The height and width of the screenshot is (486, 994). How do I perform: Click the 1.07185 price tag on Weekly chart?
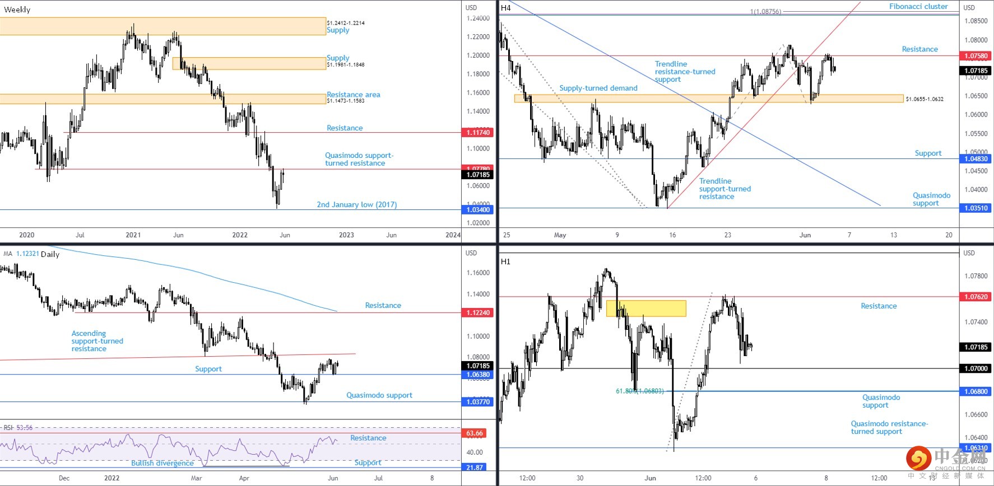point(478,175)
